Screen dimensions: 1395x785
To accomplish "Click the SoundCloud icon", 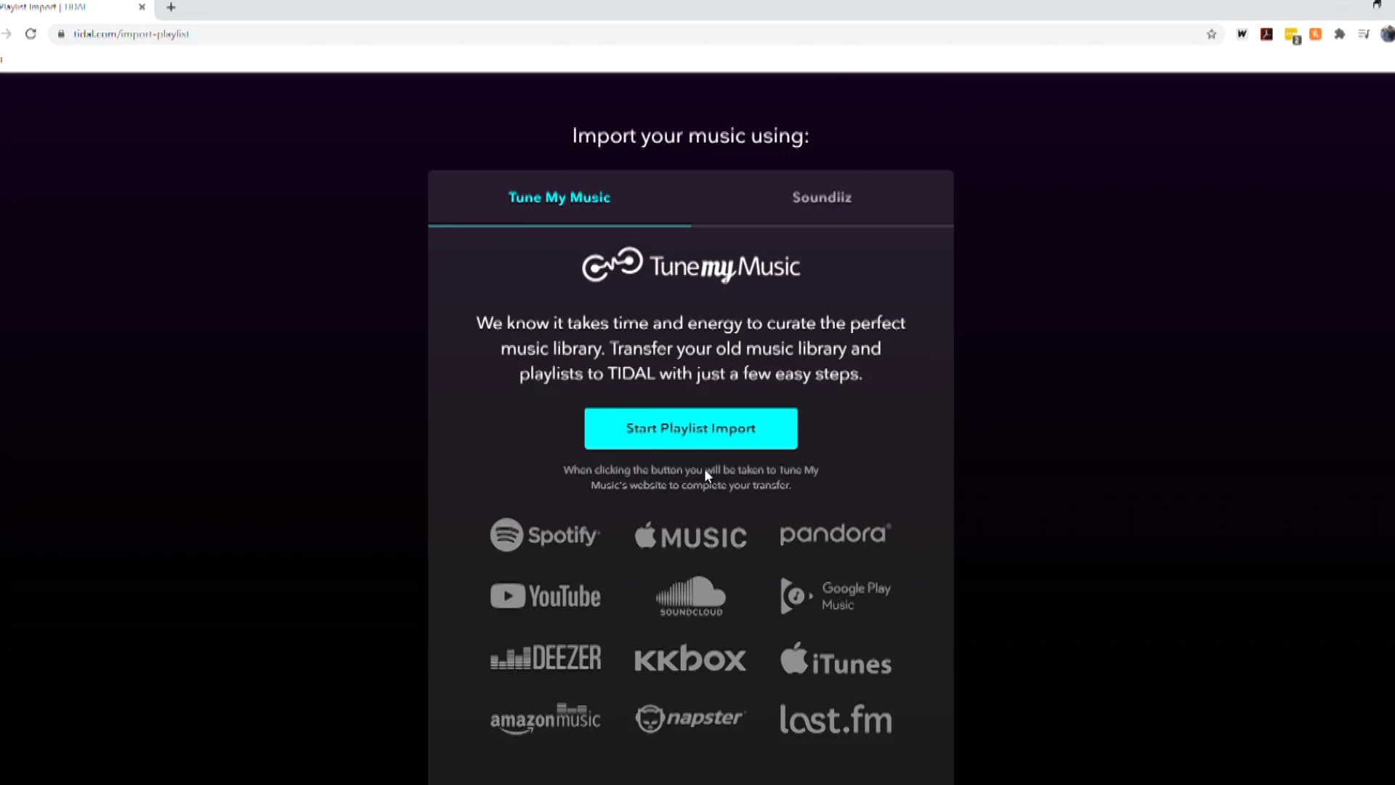I will tap(690, 596).
